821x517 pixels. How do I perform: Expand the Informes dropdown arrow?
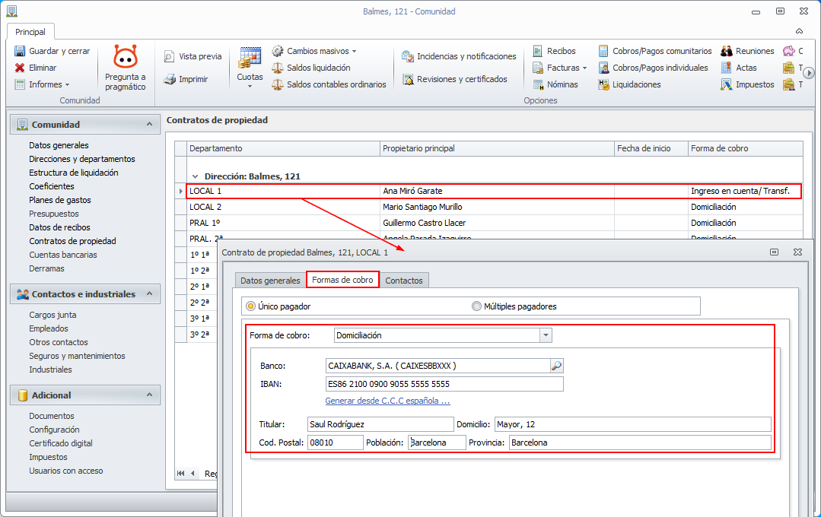[68, 84]
